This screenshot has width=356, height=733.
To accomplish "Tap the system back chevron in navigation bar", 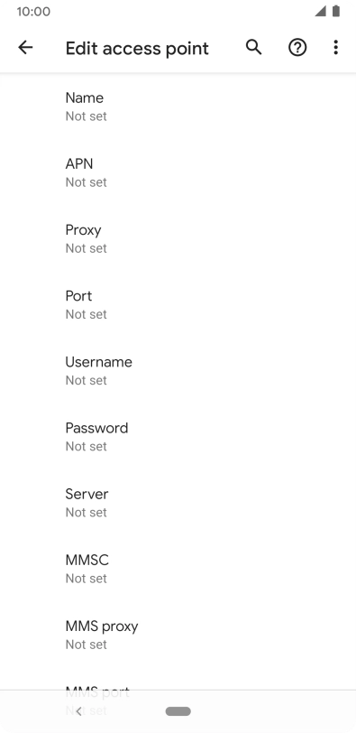I will coord(78,711).
